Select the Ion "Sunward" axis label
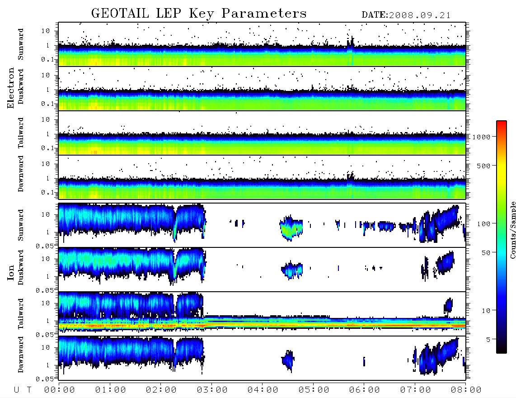Screen dimensions: 516x398 [21, 225]
